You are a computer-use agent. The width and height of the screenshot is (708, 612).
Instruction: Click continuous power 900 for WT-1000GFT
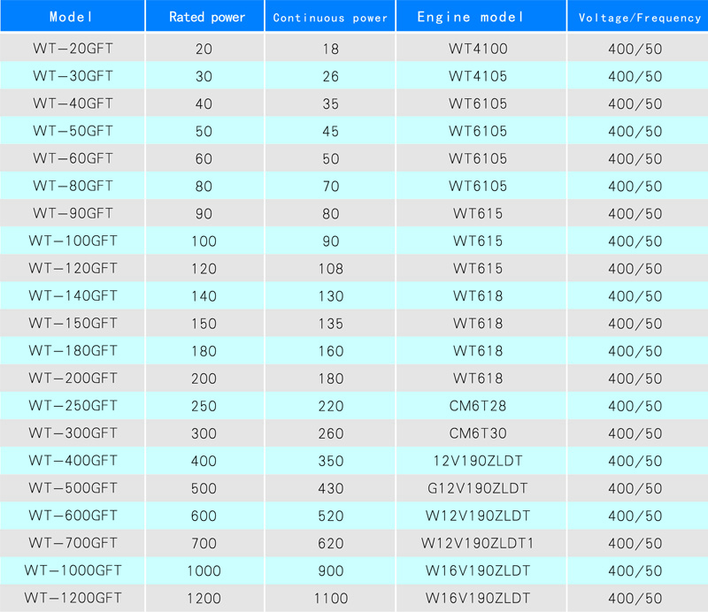point(330,571)
